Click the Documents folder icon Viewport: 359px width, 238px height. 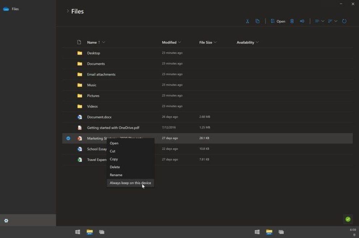tap(80, 64)
